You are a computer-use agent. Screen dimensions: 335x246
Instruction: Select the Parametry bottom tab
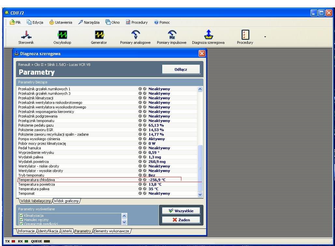click(83, 231)
